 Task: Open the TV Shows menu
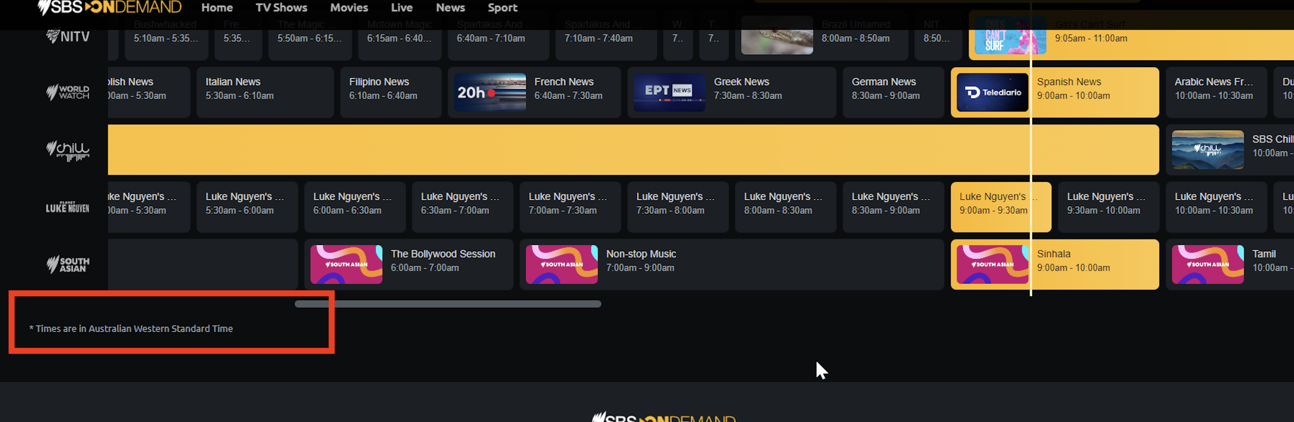(x=281, y=8)
